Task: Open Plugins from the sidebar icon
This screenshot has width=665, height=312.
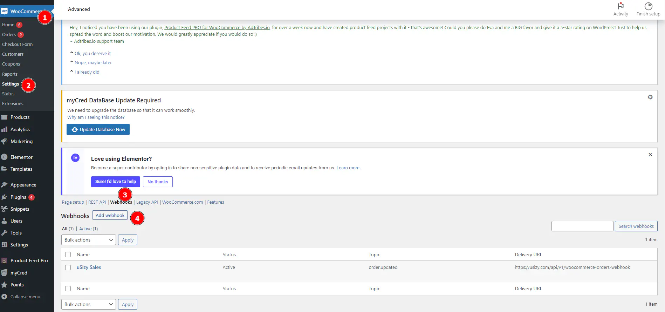Action: 5,197
